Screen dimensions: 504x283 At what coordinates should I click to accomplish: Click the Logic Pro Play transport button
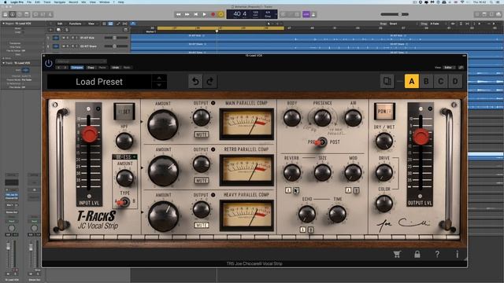205,14
